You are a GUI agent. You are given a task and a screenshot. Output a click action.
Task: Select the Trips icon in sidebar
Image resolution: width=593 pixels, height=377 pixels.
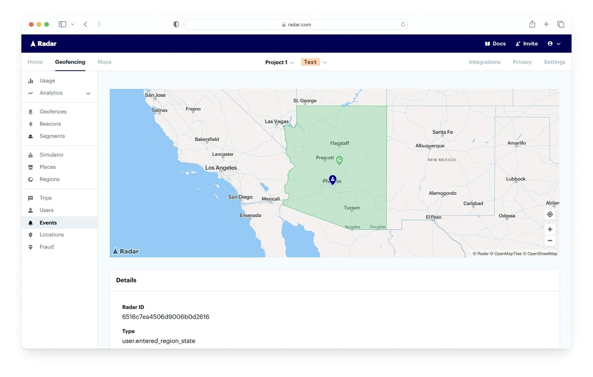31,198
